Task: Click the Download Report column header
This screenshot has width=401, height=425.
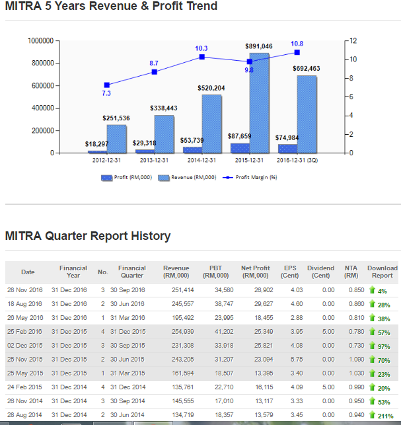Action: coord(383,272)
